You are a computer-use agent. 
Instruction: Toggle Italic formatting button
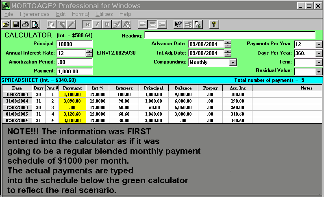tap(97, 24)
